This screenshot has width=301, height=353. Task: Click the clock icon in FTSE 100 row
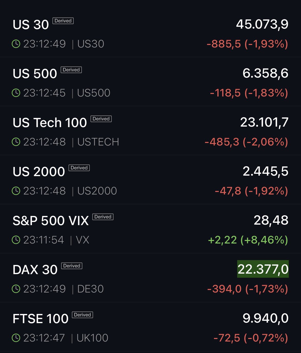click(16, 338)
